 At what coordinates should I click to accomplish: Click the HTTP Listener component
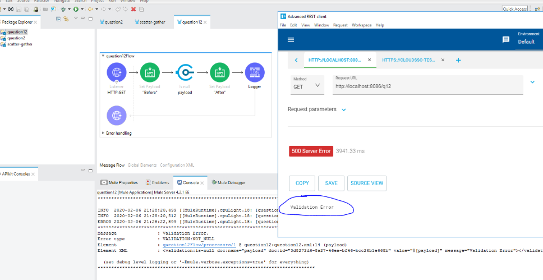[x=116, y=72]
